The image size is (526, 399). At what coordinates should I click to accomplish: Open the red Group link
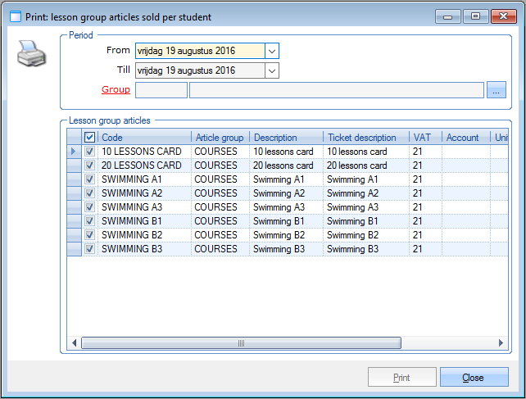coord(116,90)
